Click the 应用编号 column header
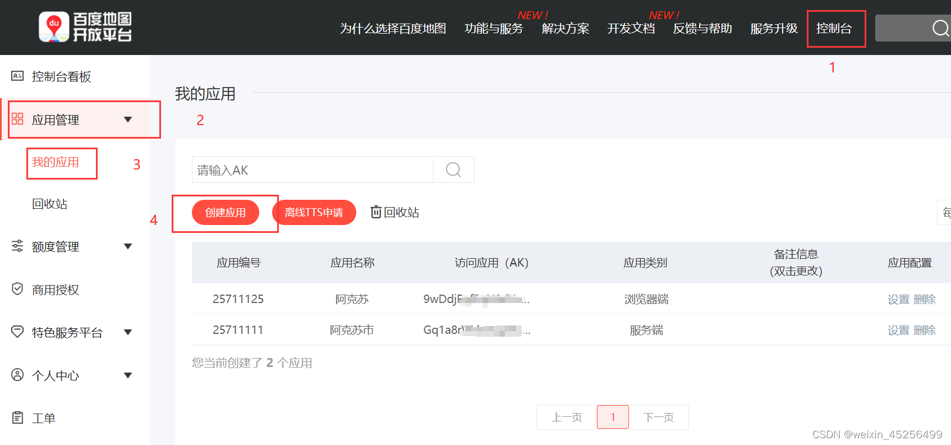951x445 pixels. click(x=239, y=263)
